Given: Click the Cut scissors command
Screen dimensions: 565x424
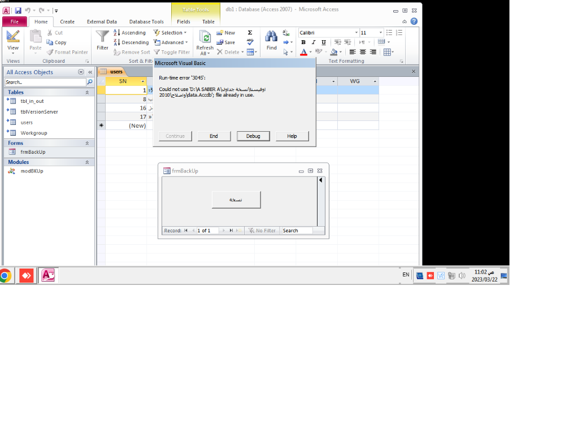Looking at the screenshot, I should [55, 32].
